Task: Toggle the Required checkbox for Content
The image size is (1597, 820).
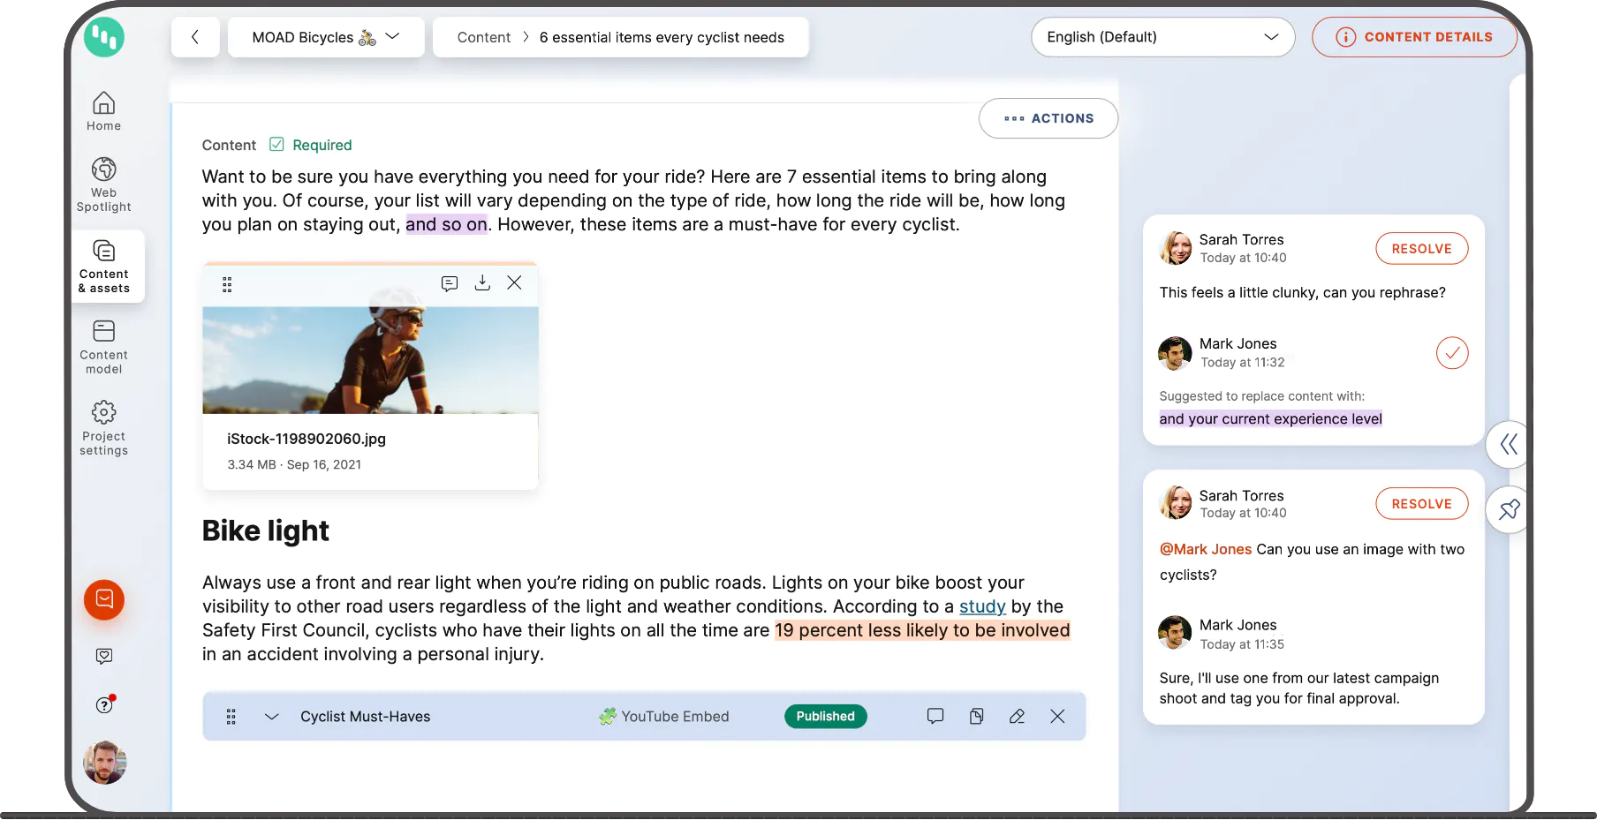Action: pyautogui.click(x=276, y=145)
